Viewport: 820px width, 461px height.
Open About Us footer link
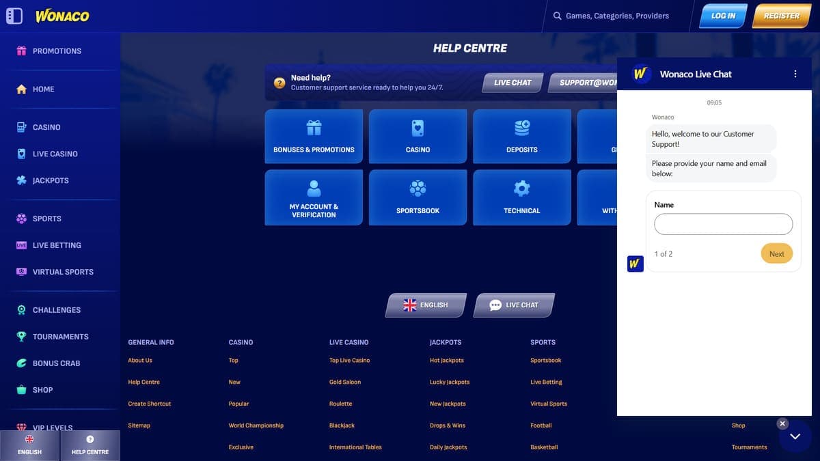(140, 361)
